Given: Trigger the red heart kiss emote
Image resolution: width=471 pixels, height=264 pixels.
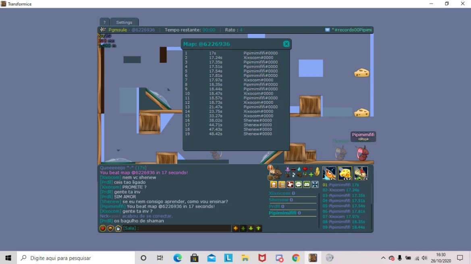Looking at the screenshot, I should (x=305, y=169).
